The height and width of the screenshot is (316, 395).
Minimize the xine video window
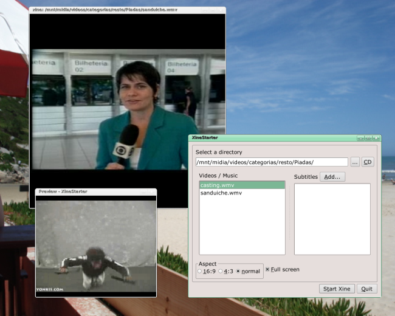pyautogui.click(x=205, y=10)
